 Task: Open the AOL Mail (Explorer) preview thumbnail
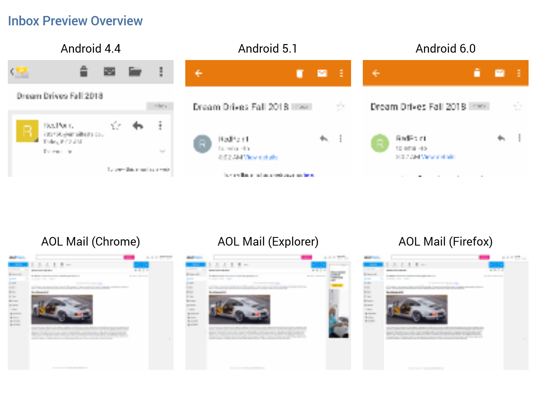click(x=268, y=312)
